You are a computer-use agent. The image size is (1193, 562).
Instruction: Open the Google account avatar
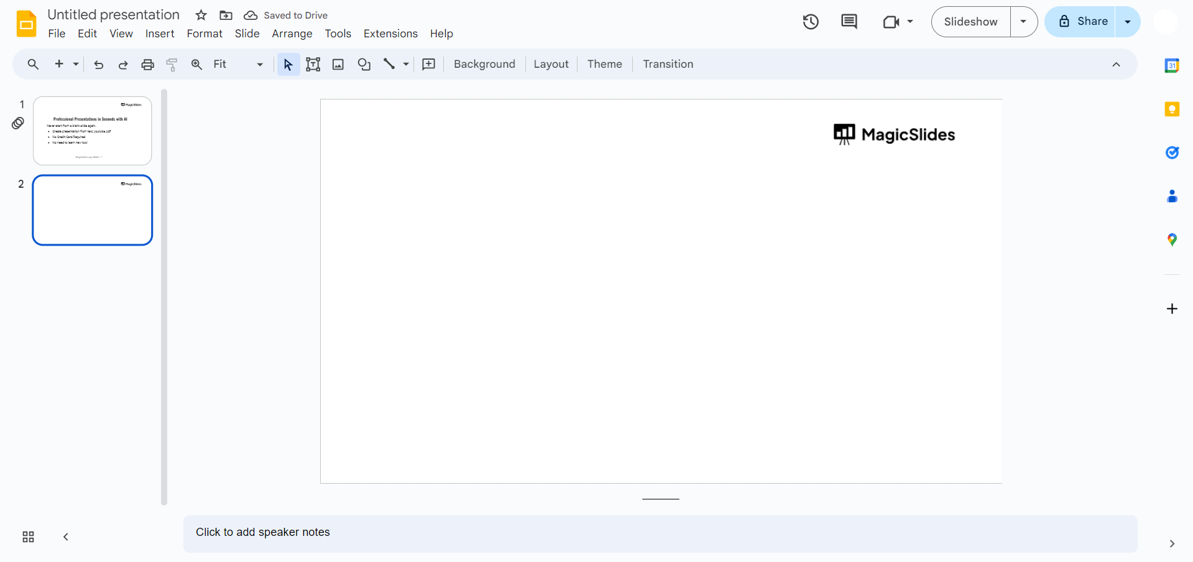(1165, 22)
